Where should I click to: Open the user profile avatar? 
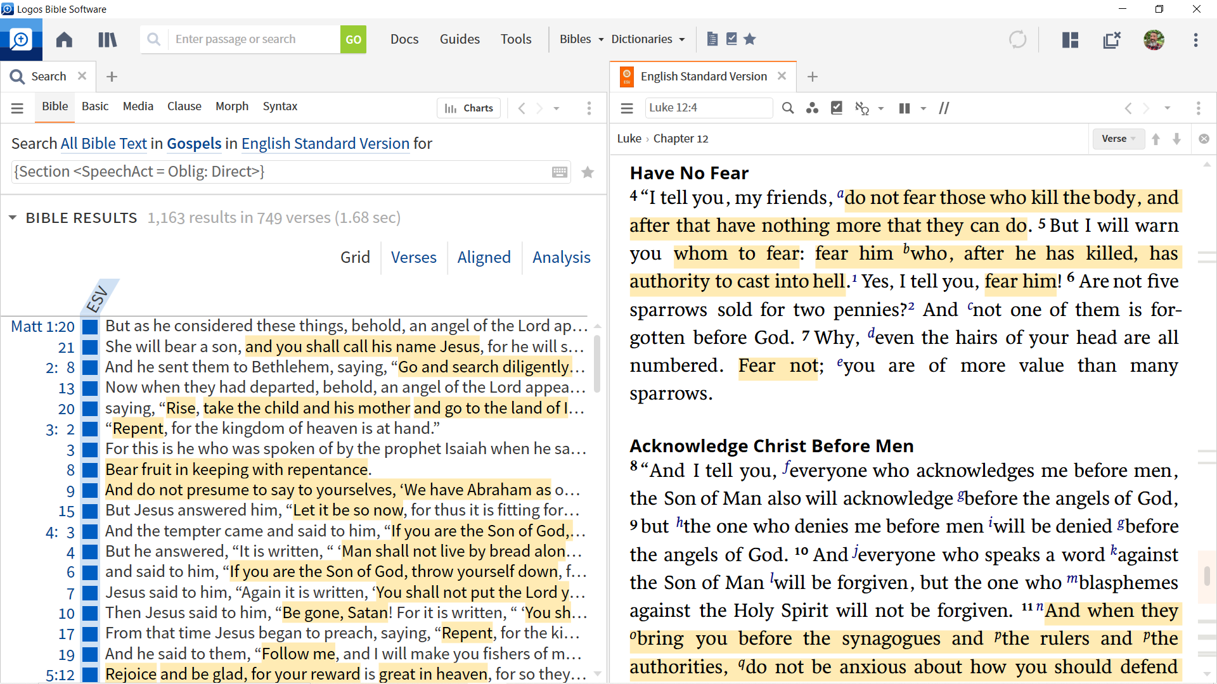[x=1154, y=40]
